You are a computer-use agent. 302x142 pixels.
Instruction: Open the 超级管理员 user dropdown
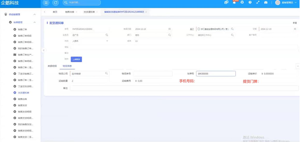coord(289,3)
